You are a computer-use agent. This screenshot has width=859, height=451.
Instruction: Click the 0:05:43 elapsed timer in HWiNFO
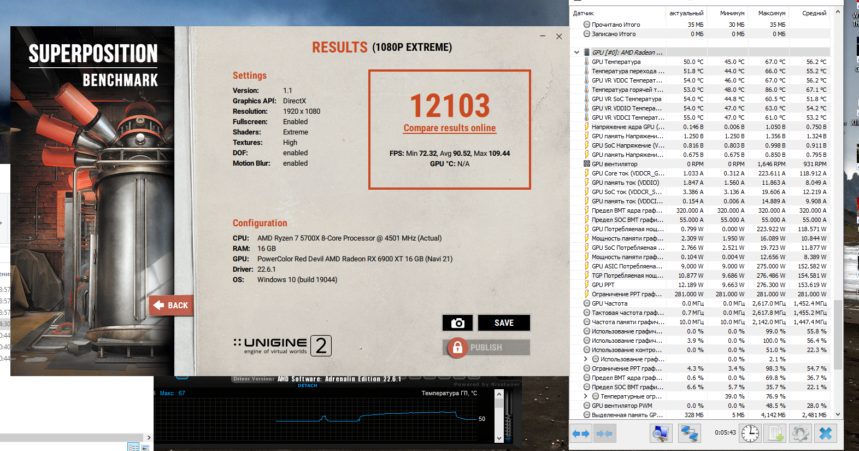click(725, 432)
